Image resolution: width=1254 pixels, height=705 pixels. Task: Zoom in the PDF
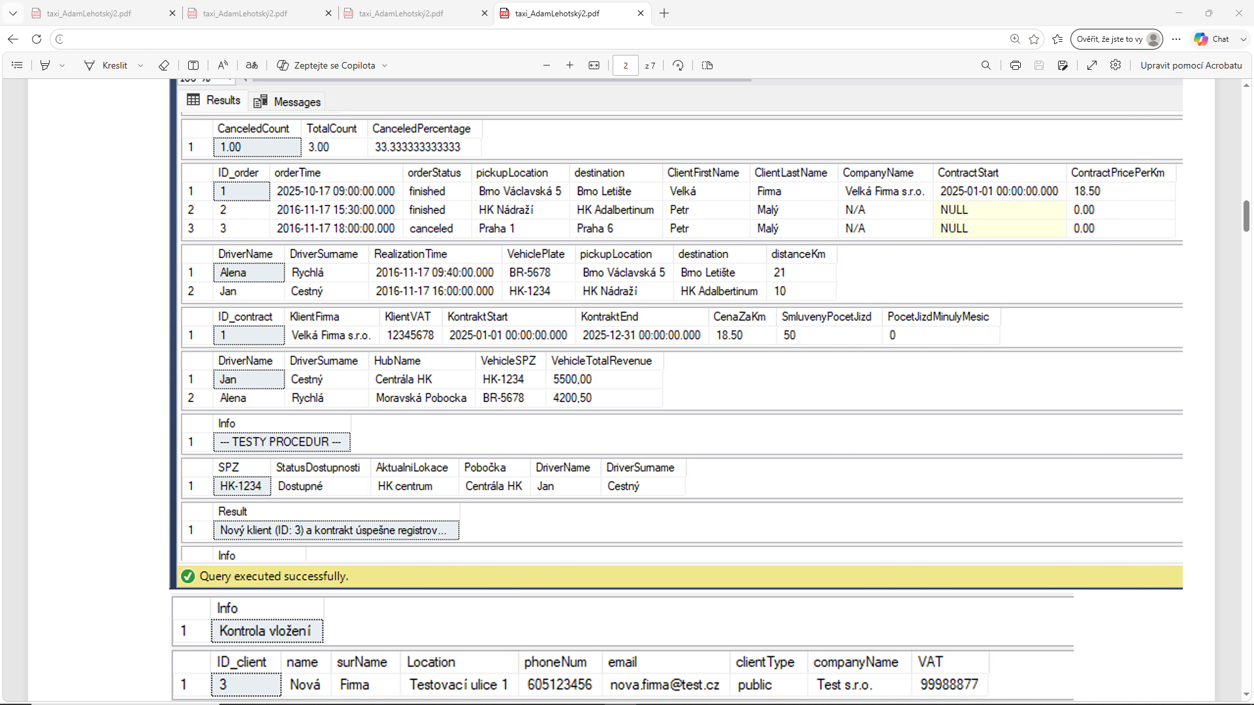click(x=570, y=65)
